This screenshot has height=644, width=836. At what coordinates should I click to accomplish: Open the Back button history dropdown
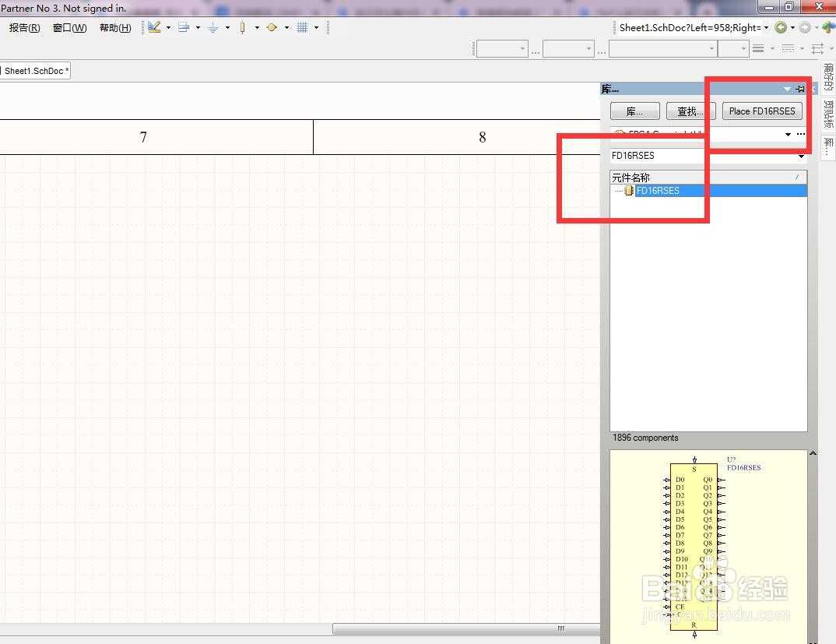(793, 27)
